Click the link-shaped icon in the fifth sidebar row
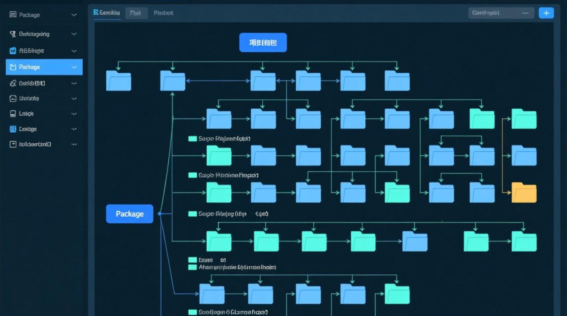 click(x=13, y=83)
